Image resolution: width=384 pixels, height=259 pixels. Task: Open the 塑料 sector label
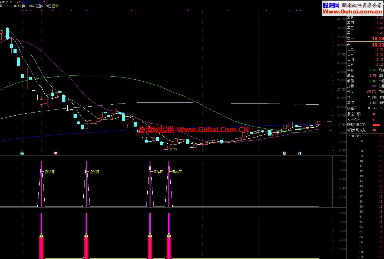coord(56,6)
